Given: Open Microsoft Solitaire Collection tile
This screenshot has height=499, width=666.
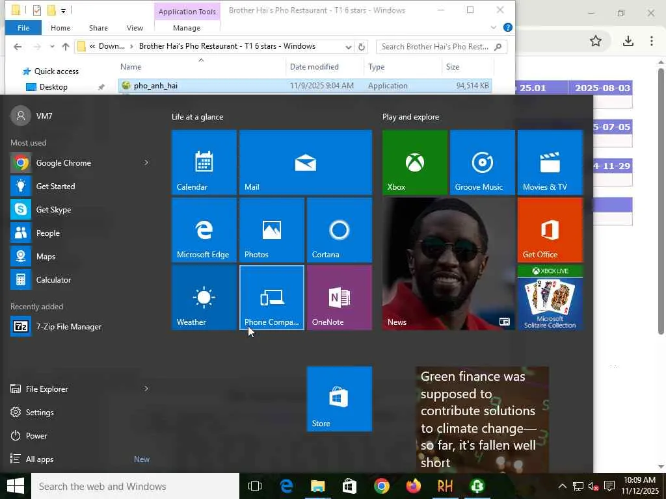Looking at the screenshot, I should click(x=550, y=298).
